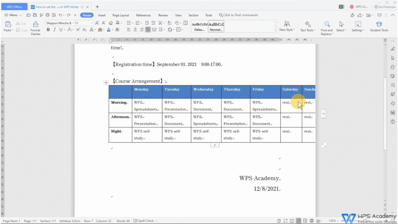This screenshot has width=398, height=224.
Task: Toggle underline formatting
Action: point(61,30)
